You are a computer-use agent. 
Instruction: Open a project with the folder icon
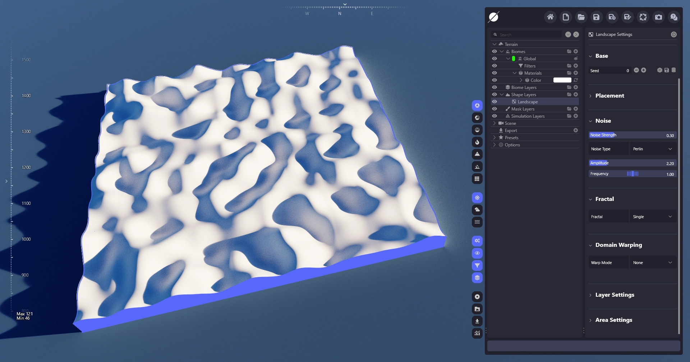pos(581,17)
